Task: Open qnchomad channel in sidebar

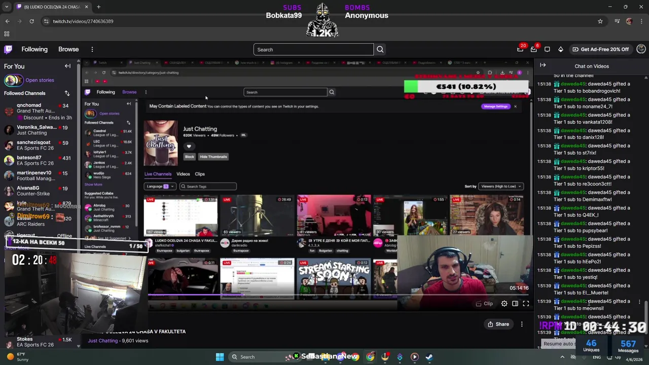Action: coord(38,111)
